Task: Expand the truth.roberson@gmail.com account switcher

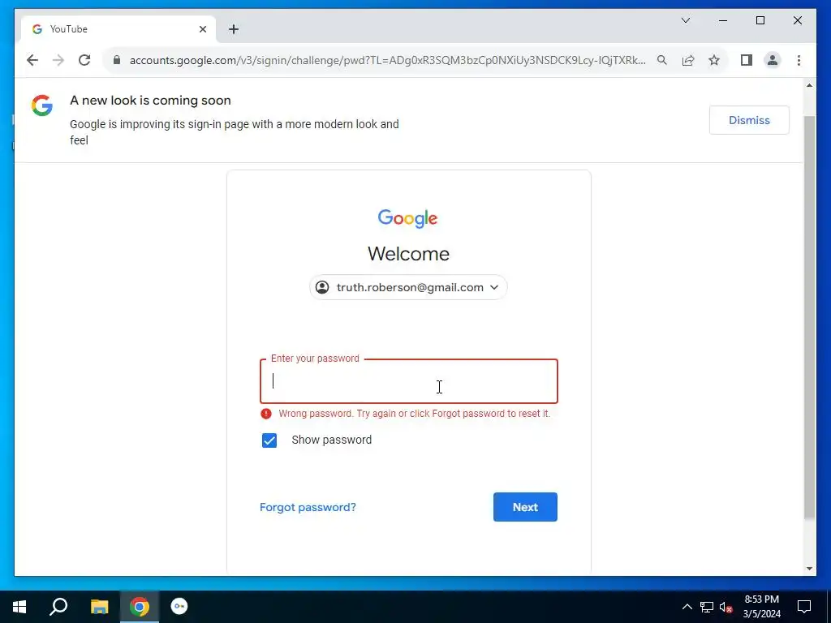Action: click(408, 287)
